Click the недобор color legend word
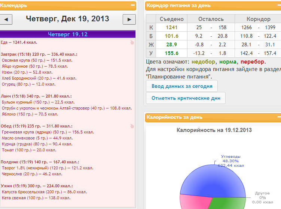Viewport: 281px width, 209px height. pyautogui.click(x=203, y=62)
